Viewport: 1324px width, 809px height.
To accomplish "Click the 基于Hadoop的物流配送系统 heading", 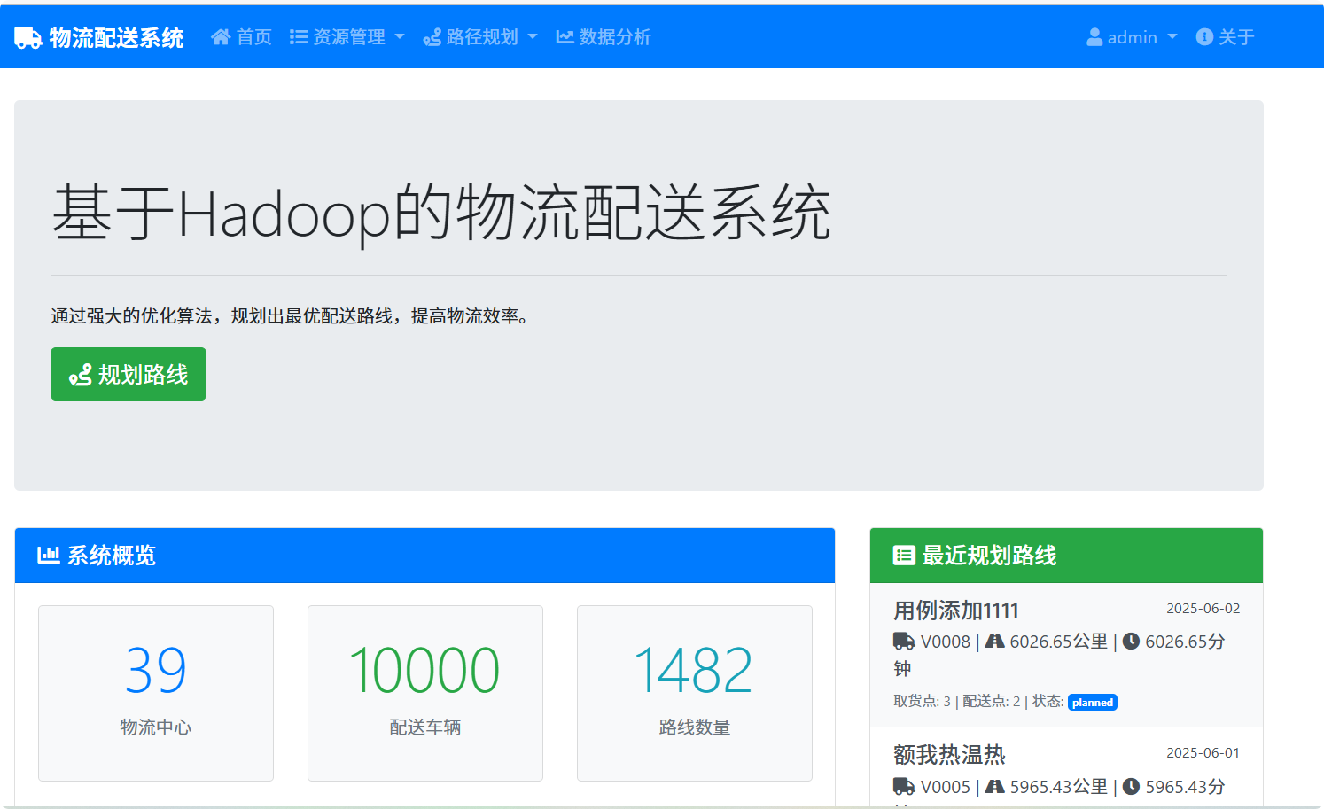I will pos(441,214).
